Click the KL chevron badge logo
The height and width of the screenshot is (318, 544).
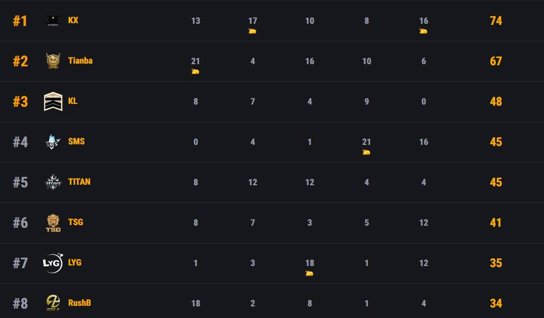point(53,101)
